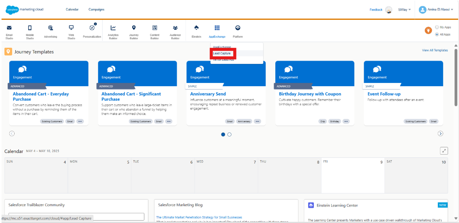Select the FRI 9 calendar day cell
The image size is (459, 223).
click(353, 176)
